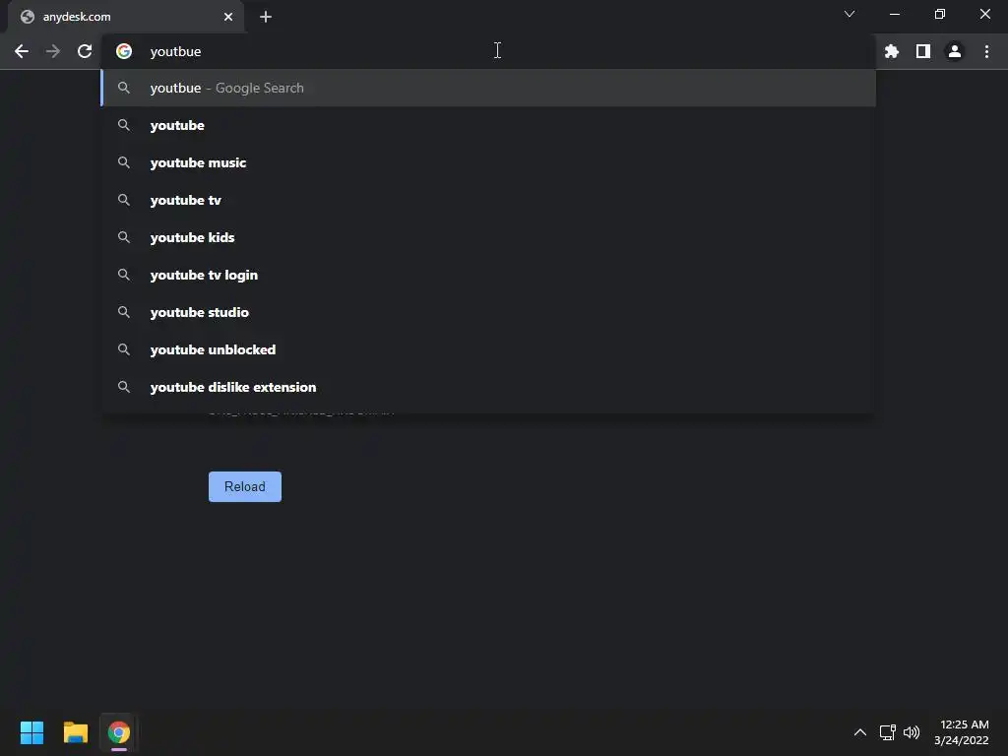Screen dimensions: 1008x756
Task: Minimize the Chrome window
Action: [894, 14]
